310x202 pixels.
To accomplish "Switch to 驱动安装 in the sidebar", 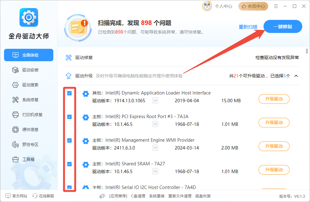I will coord(30,70).
